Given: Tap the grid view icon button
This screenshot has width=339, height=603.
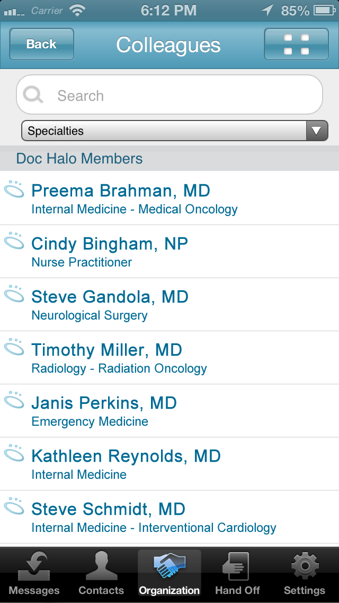Looking at the screenshot, I should 296,44.
